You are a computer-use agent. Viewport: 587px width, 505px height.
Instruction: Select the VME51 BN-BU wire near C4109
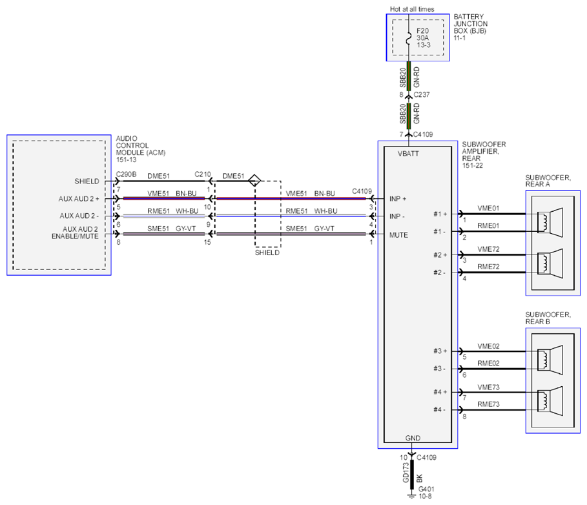coord(291,198)
